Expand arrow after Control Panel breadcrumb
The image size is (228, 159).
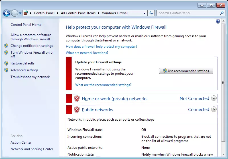pyautogui.click(x=58, y=13)
